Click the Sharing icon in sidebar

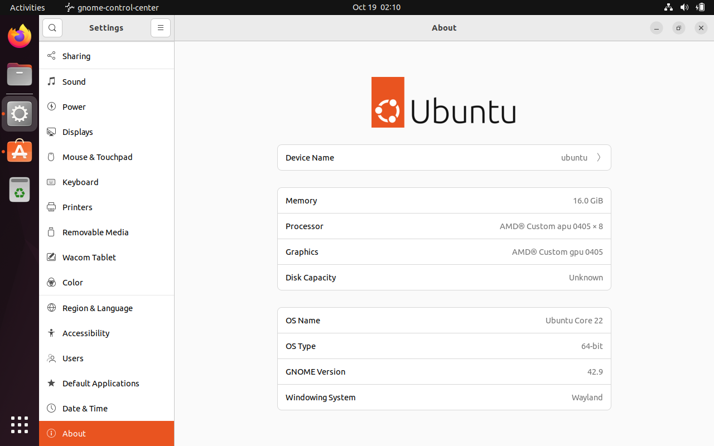51,56
